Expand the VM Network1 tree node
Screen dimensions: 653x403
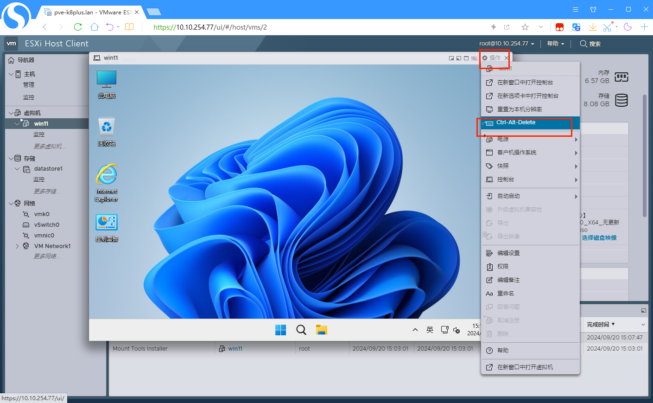(17, 246)
